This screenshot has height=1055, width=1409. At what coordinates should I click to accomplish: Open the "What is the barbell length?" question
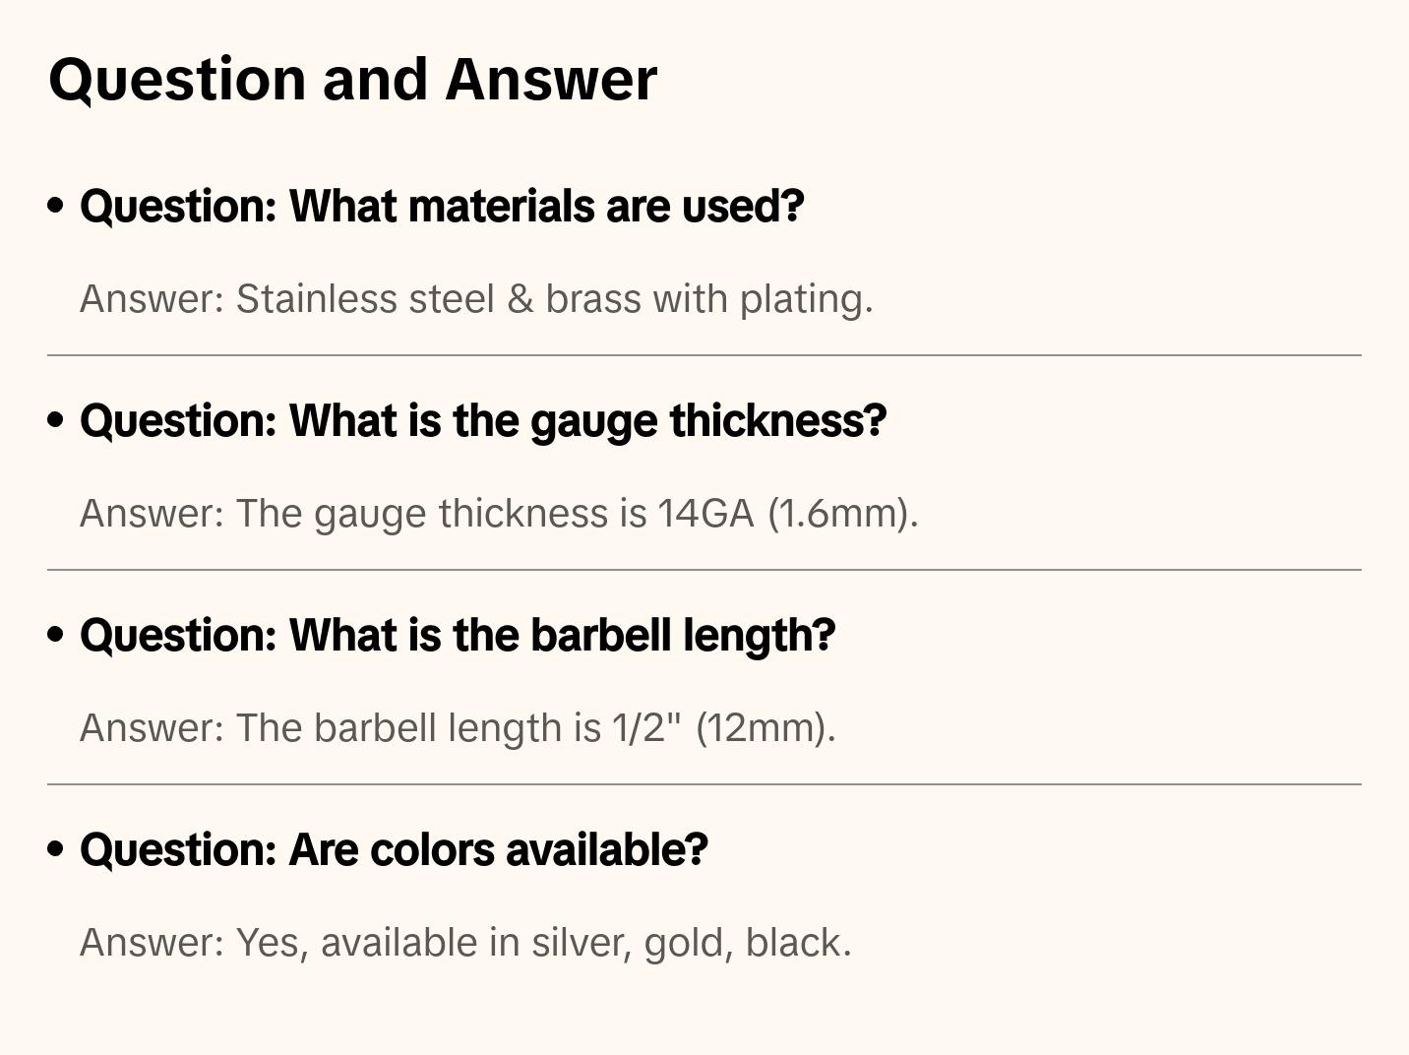458,636
